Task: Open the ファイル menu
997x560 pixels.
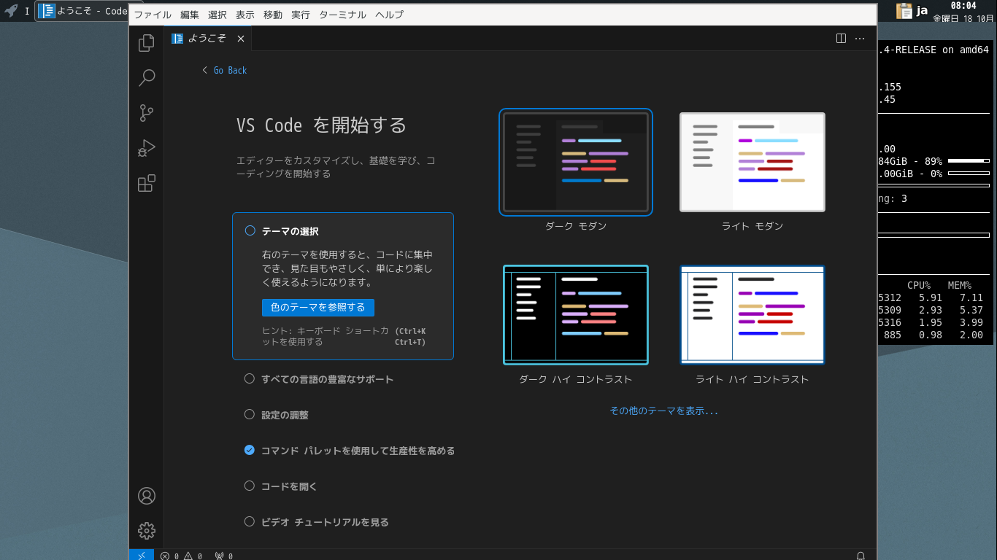Action: pyautogui.click(x=153, y=15)
